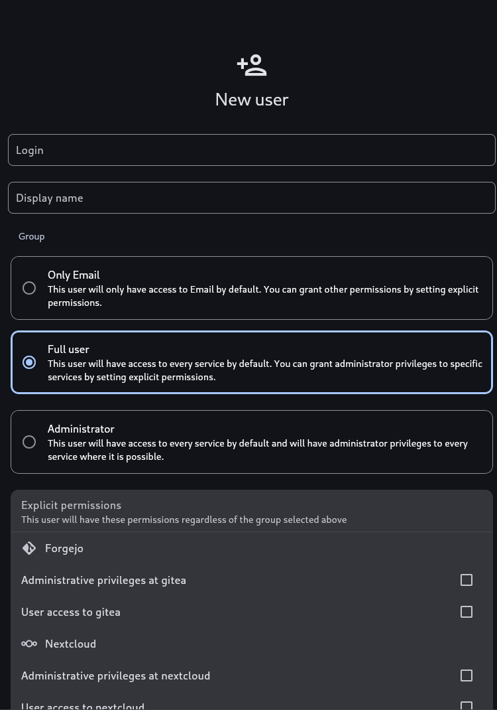Select the Full user radio button
The height and width of the screenshot is (710, 497).
(x=29, y=362)
